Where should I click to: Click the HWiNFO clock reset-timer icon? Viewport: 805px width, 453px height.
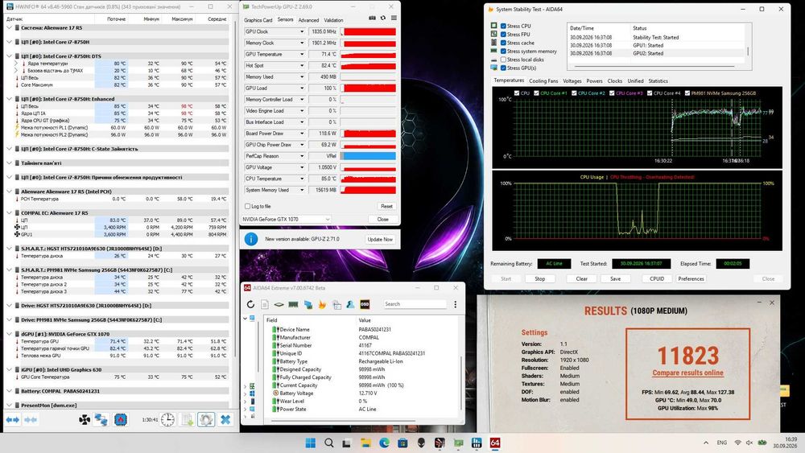tap(167, 420)
